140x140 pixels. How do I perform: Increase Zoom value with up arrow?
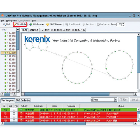123,24
